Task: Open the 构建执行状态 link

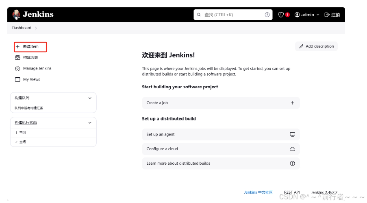Action: [x=26, y=122]
